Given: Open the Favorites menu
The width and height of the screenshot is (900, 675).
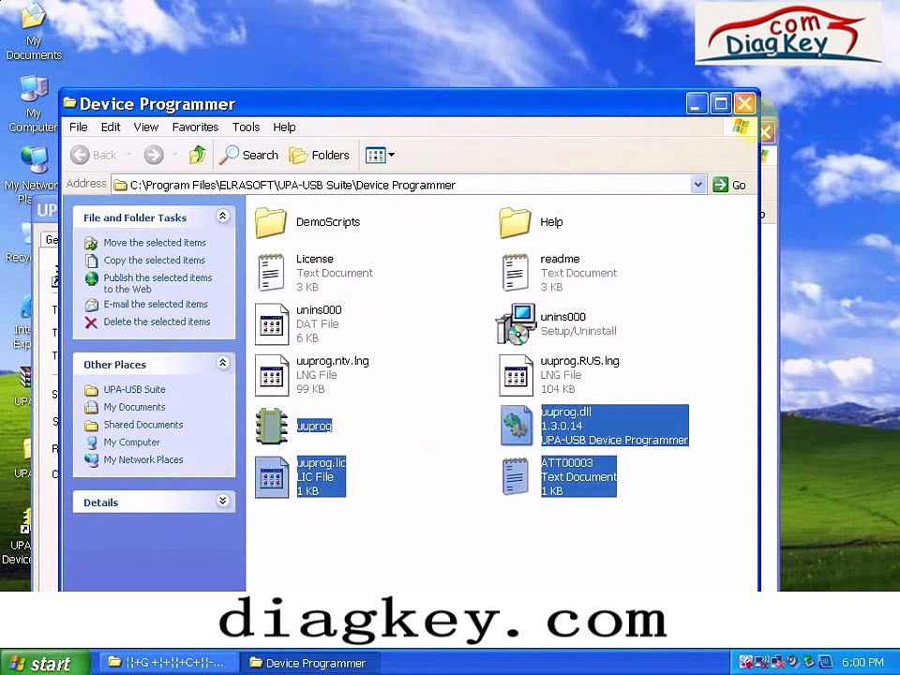Looking at the screenshot, I should coord(195,127).
